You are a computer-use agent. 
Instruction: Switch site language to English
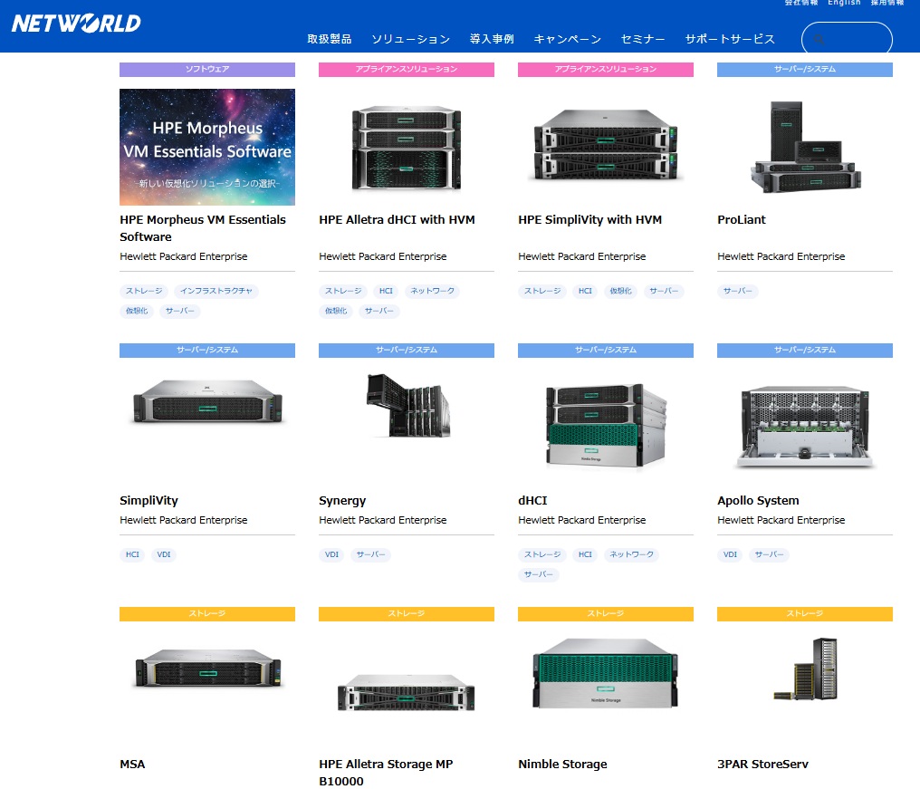point(844,3)
